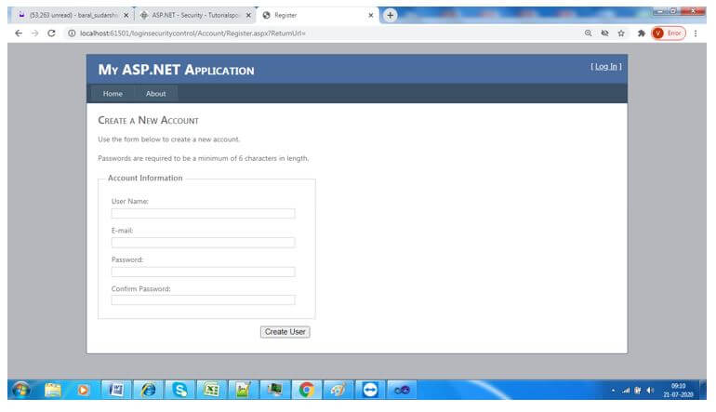The height and width of the screenshot is (412, 716).
Task: Click the Log In link
Action: click(606, 67)
